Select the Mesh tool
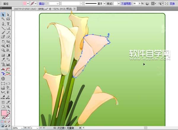The height and width of the screenshot is (130, 178). pyautogui.click(x=3, y=55)
